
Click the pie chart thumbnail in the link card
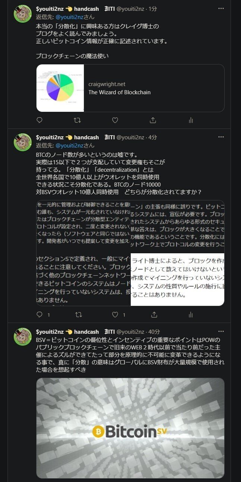60,88
